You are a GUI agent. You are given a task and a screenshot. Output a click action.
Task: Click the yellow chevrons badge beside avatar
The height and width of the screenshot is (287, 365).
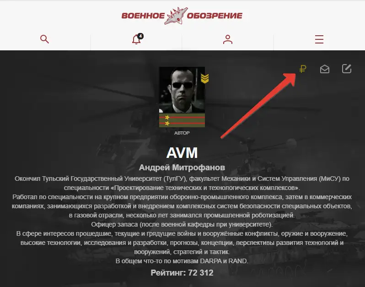205,79
